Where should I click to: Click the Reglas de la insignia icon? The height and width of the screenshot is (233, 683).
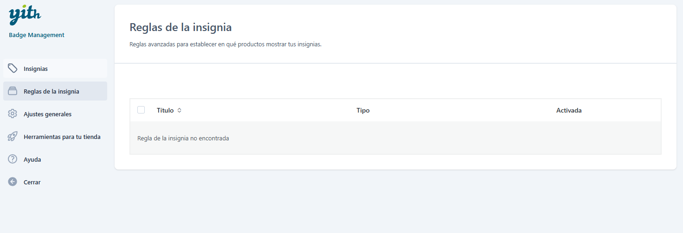13,91
